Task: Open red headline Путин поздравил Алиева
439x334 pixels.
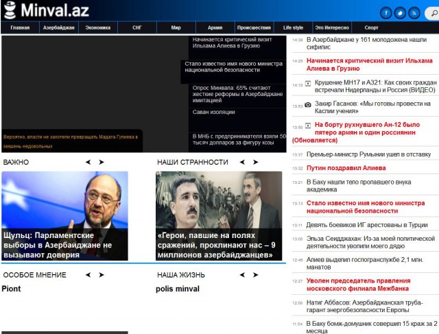Action: click(x=346, y=168)
